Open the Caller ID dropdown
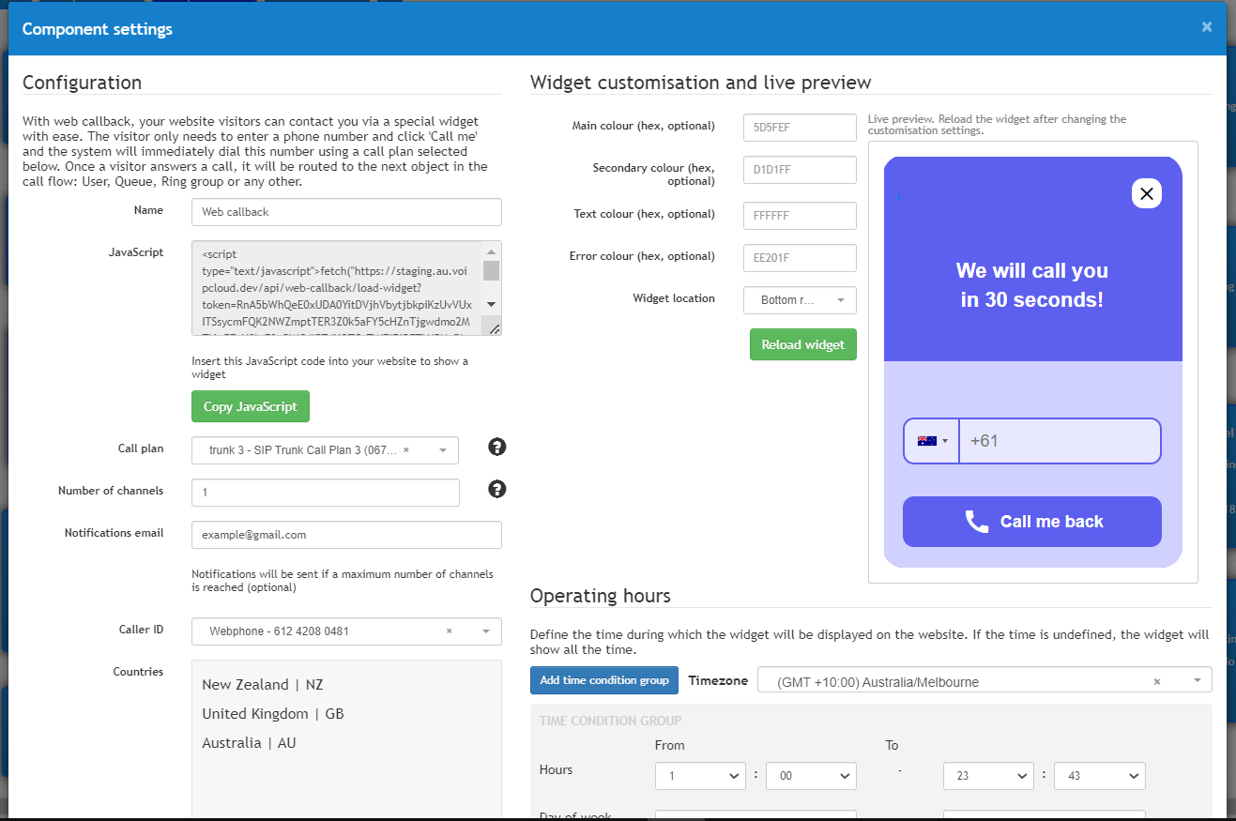Viewport: 1236px width, 821px height. pyautogui.click(x=346, y=631)
